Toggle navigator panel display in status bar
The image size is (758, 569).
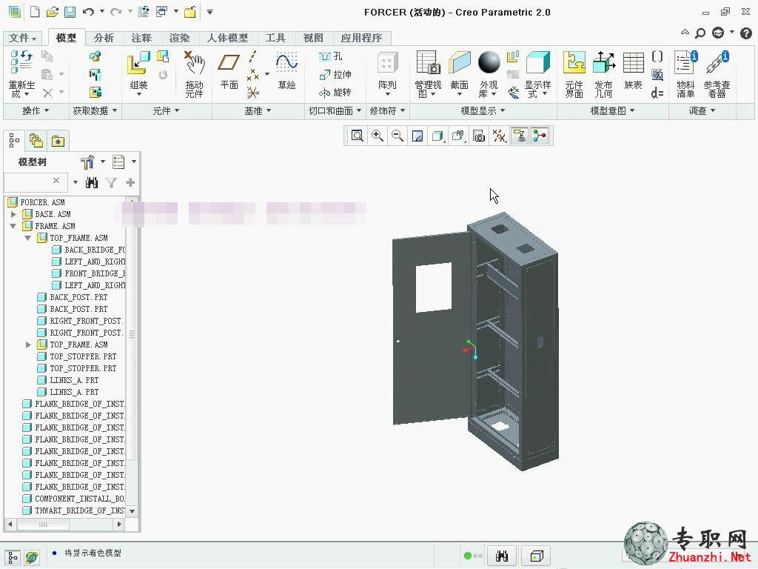[13, 557]
